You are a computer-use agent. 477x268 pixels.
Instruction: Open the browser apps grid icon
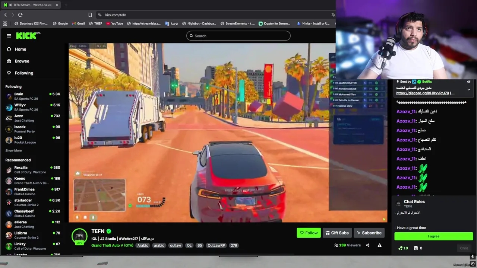click(x=5, y=23)
